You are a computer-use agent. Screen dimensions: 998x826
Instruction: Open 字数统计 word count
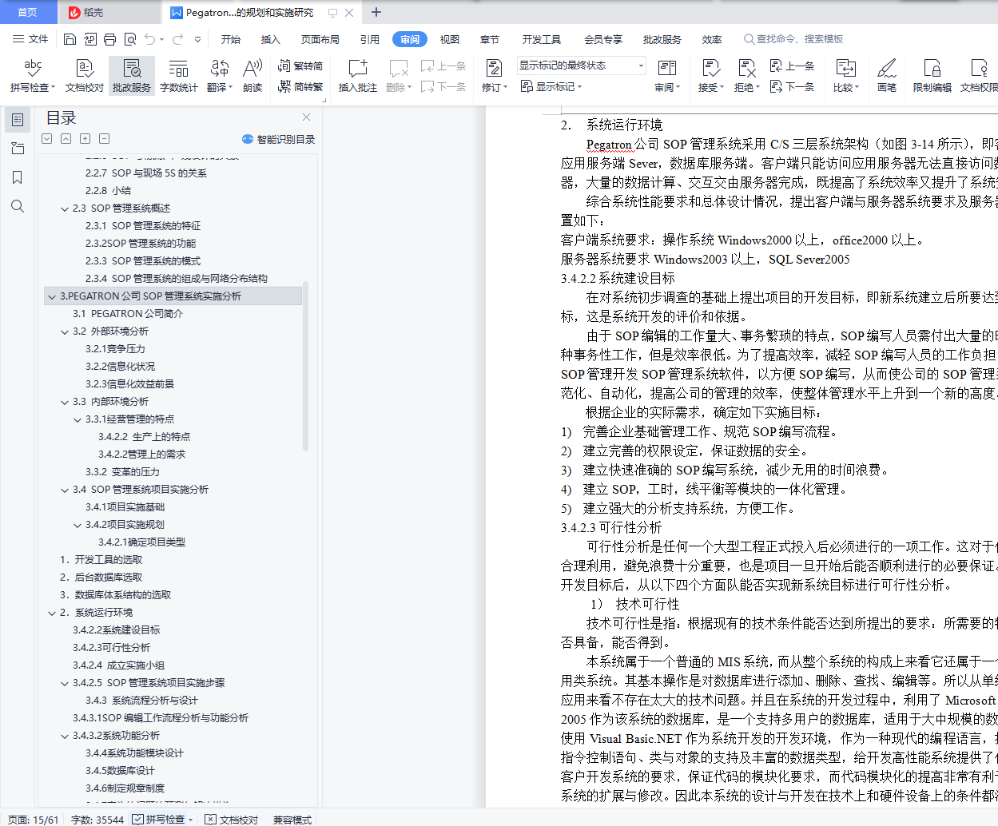(x=179, y=76)
